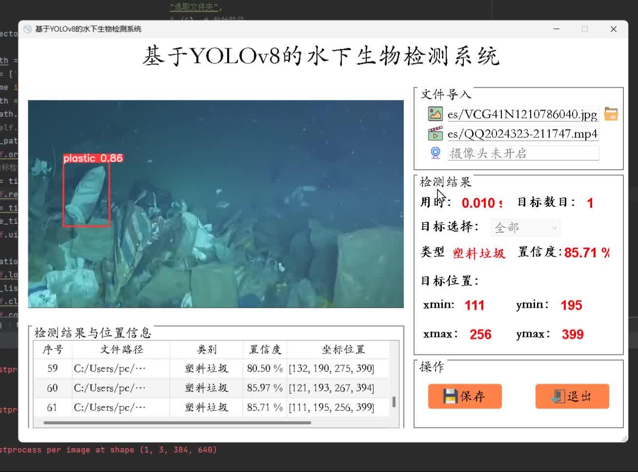Image resolution: width=638 pixels, height=472 pixels.
Task: Click the 置信度 column header
Action: pyautogui.click(x=264, y=349)
